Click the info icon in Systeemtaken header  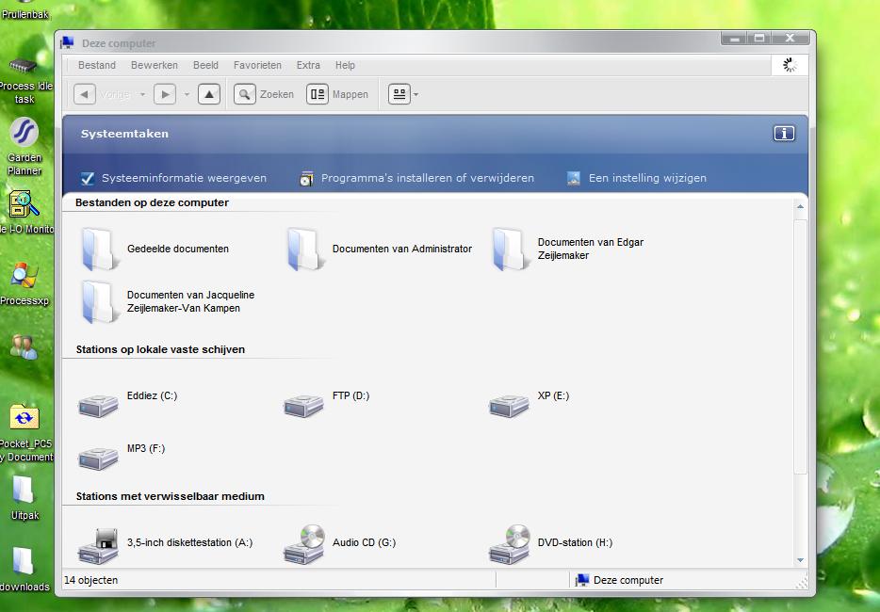783,134
